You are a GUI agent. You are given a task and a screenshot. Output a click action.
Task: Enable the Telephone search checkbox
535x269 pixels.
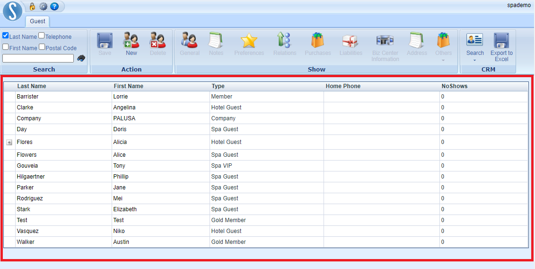click(x=41, y=36)
